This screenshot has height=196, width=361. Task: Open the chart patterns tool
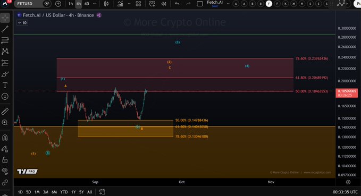tap(5, 52)
